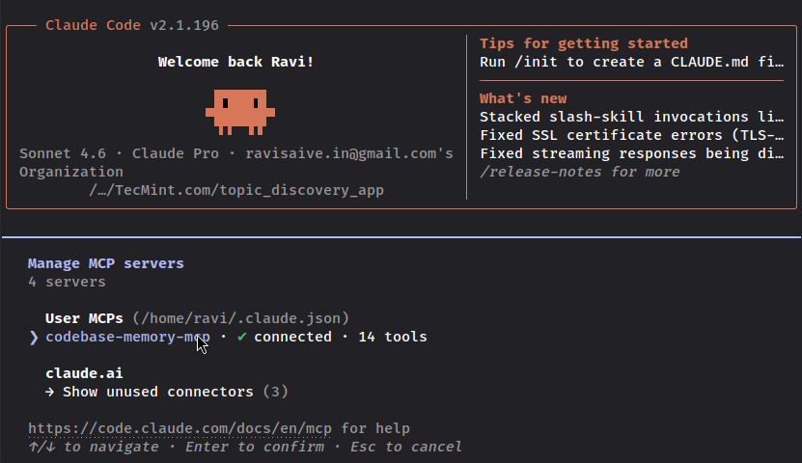Viewport: 802px width, 463px height.
Task: Expand Show unused connectors (3)
Action: [x=167, y=392]
